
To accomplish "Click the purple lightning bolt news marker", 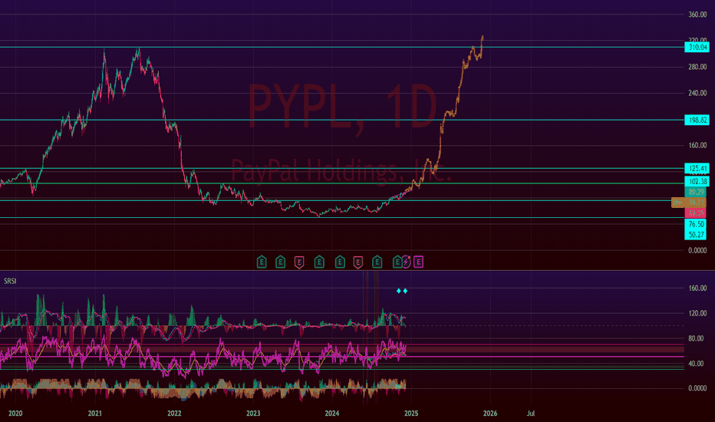I will [407, 262].
